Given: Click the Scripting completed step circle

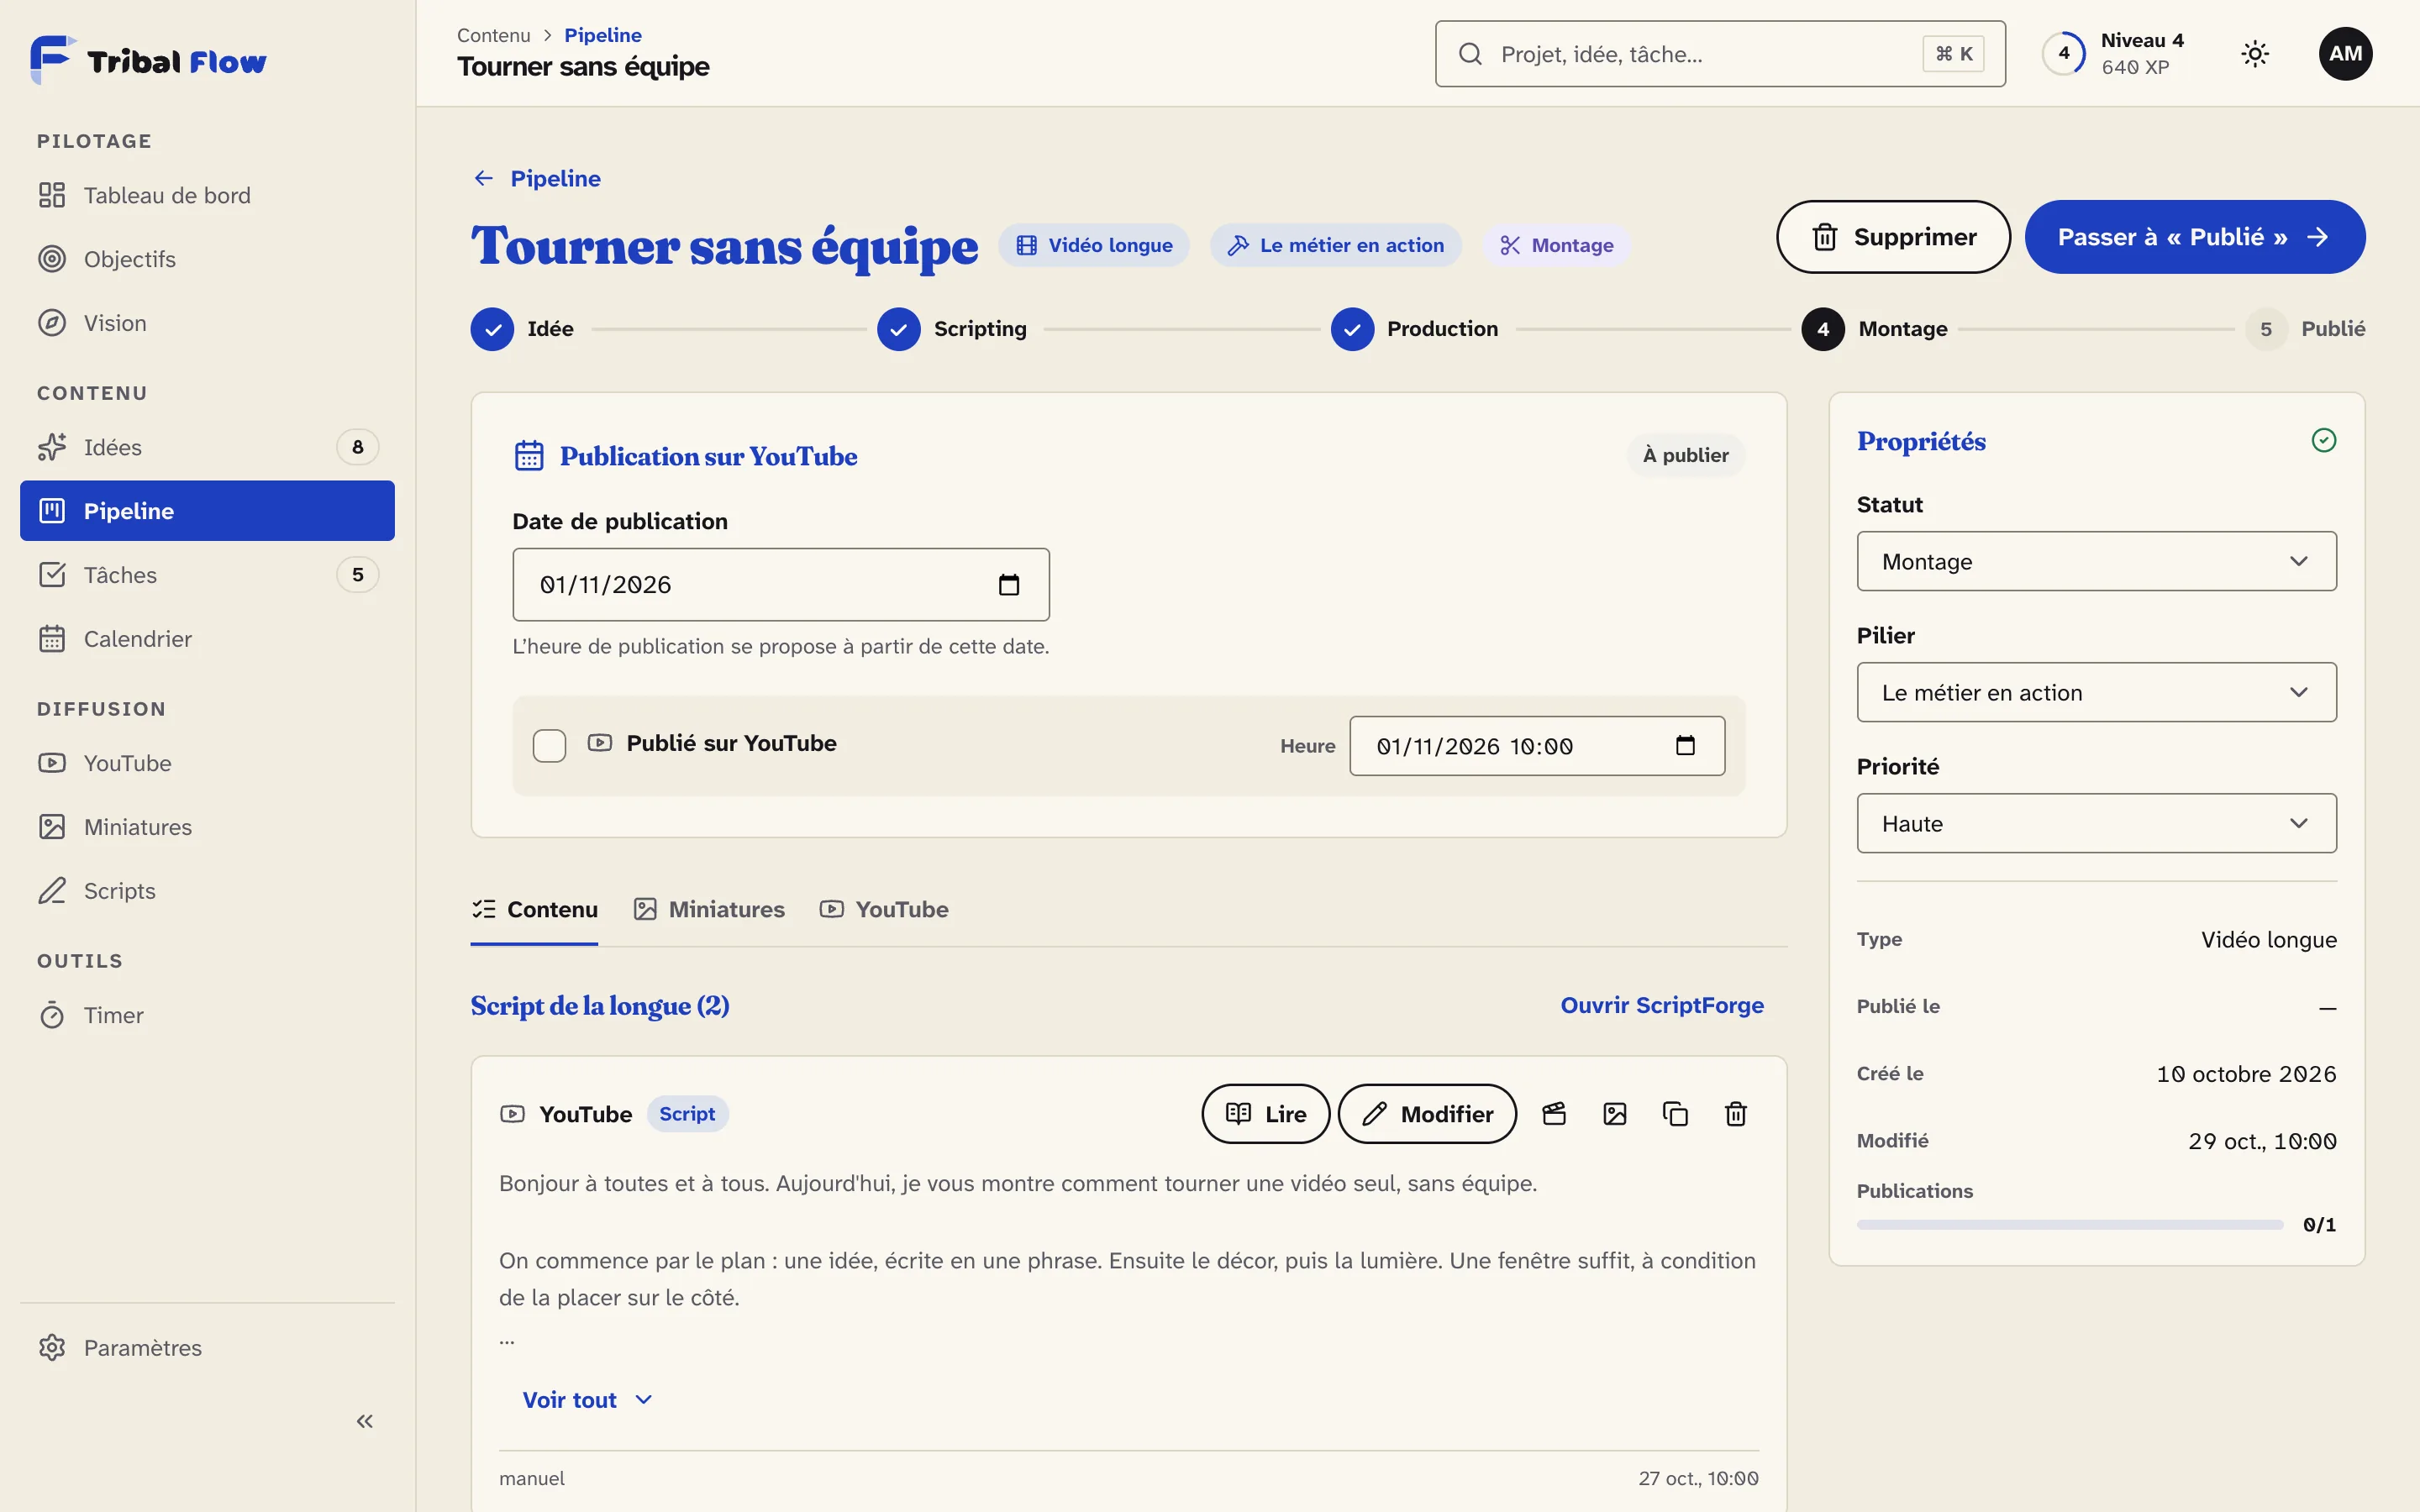Looking at the screenshot, I should [899, 329].
